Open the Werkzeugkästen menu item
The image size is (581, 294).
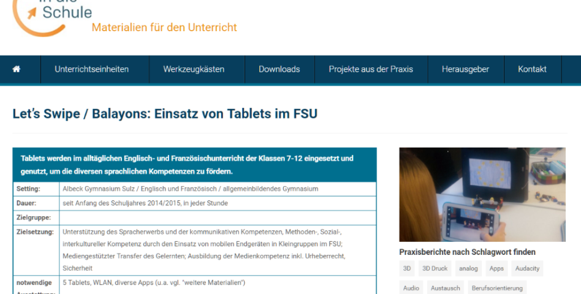coord(194,69)
